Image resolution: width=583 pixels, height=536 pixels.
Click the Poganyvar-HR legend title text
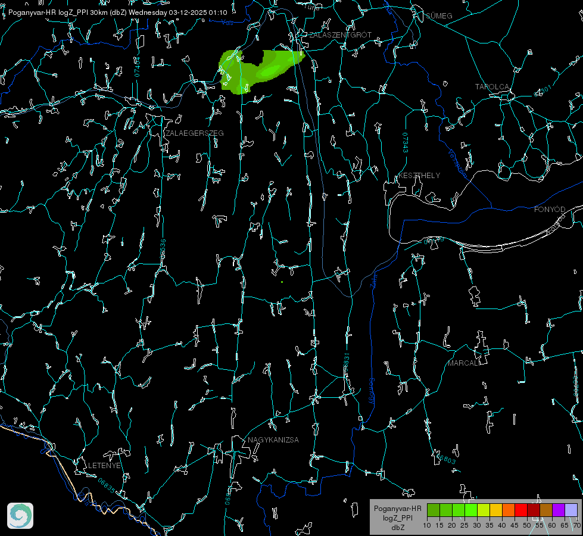coord(397,509)
